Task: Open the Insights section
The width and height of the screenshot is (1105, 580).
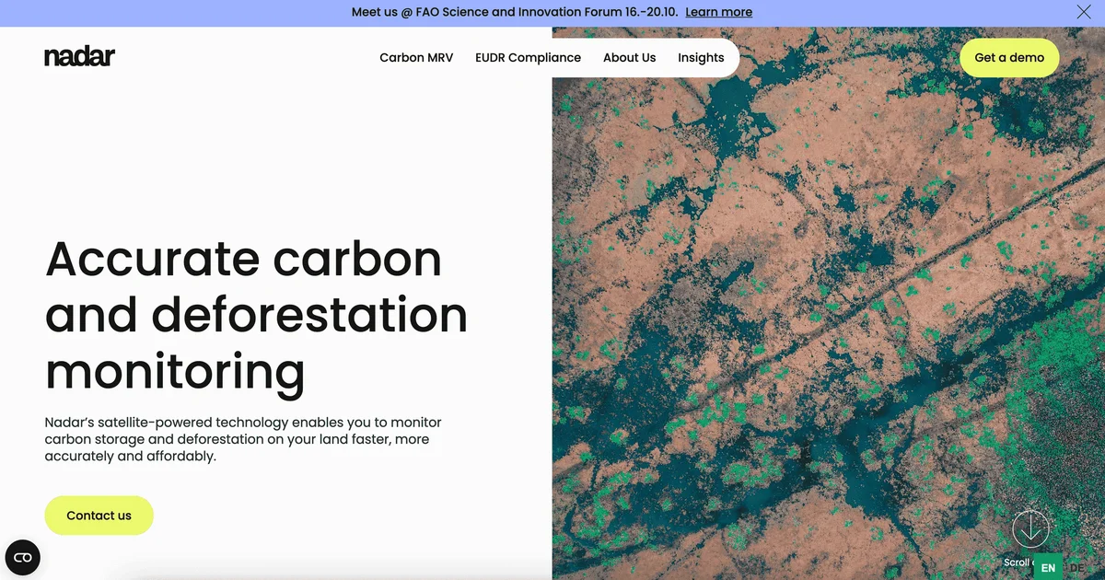Action: 701,57
